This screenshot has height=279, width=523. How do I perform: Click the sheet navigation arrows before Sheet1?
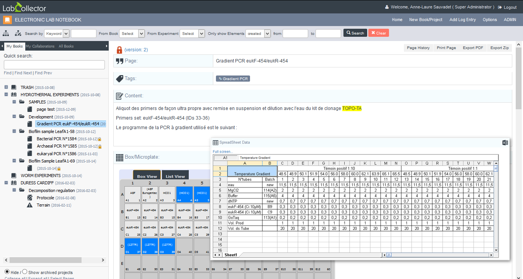pyautogui.click(x=217, y=255)
